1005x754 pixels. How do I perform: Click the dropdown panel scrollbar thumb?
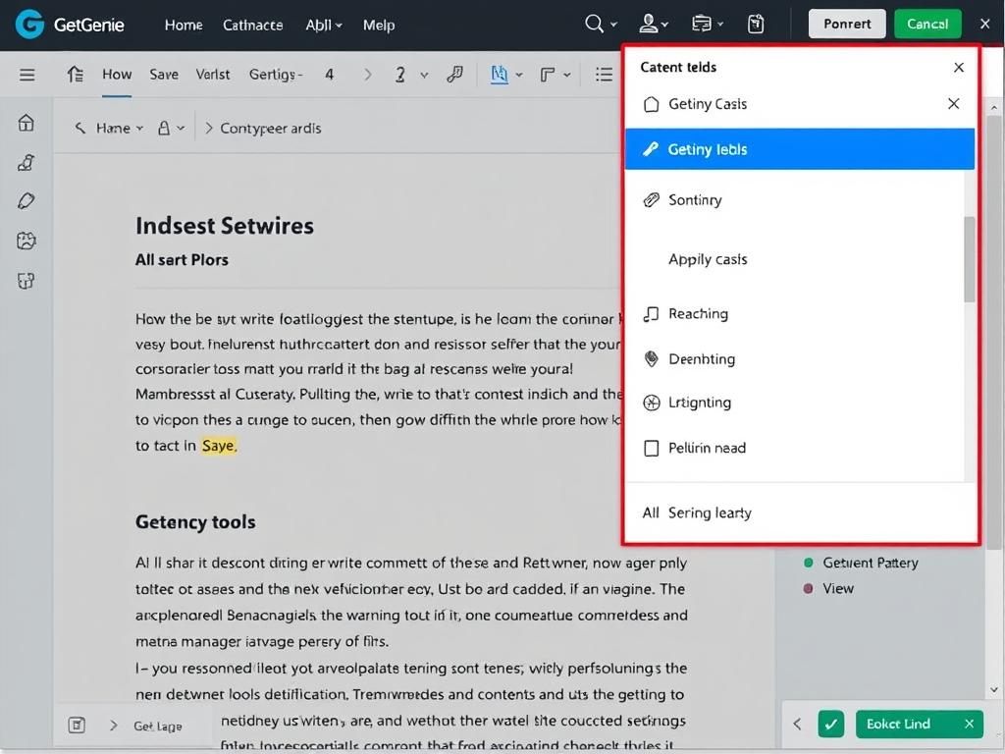[970, 258]
